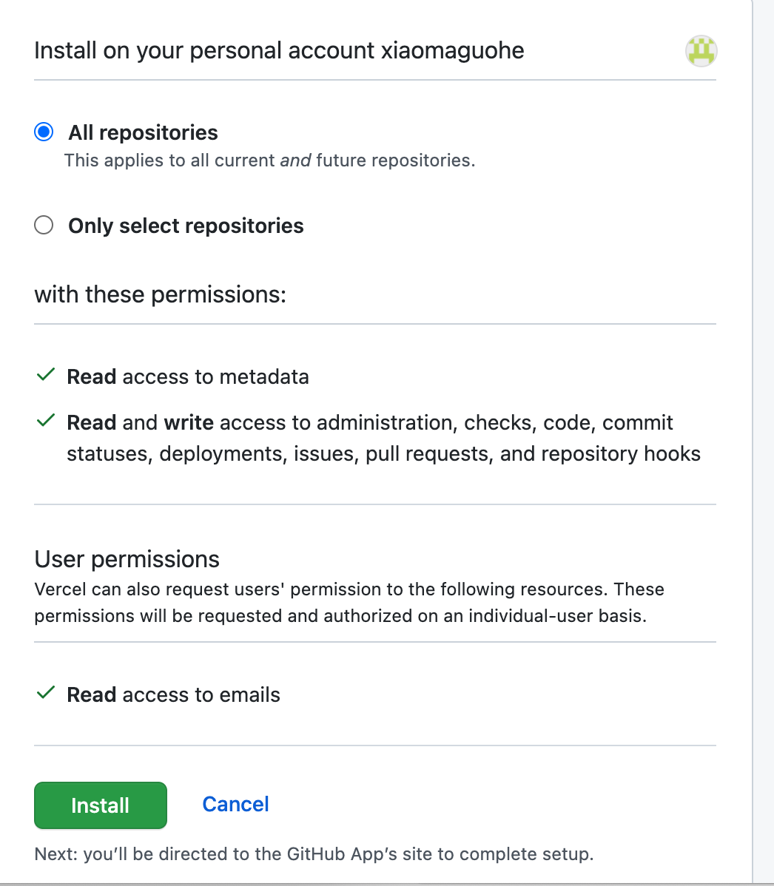Click the Vercel user permission description paragraph
Image resolution: width=774 pixels, height=886 pixels.
[x=349, y=603]
